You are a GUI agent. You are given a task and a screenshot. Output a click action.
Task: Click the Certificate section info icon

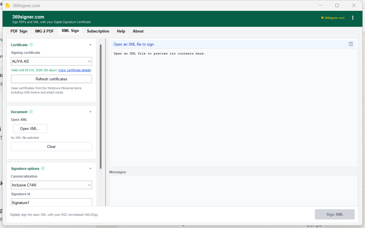pyautogui.click(x=31, y=45)
